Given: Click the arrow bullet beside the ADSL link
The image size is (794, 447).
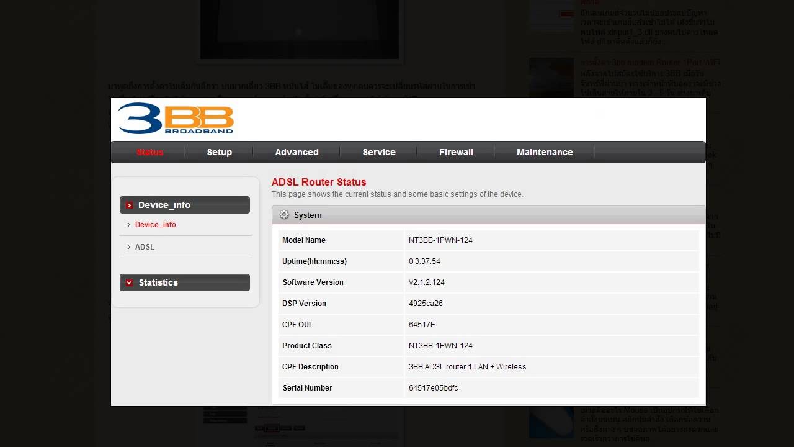Looking at the screenshot, I should pos(128,246).
